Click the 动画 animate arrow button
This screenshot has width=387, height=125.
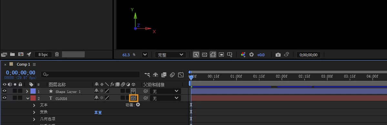click(138, 105)
